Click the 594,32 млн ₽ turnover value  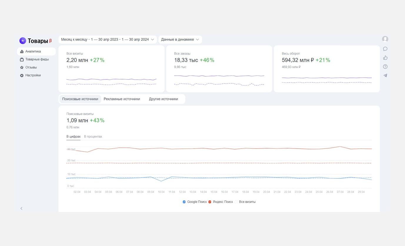coord(298,60)
